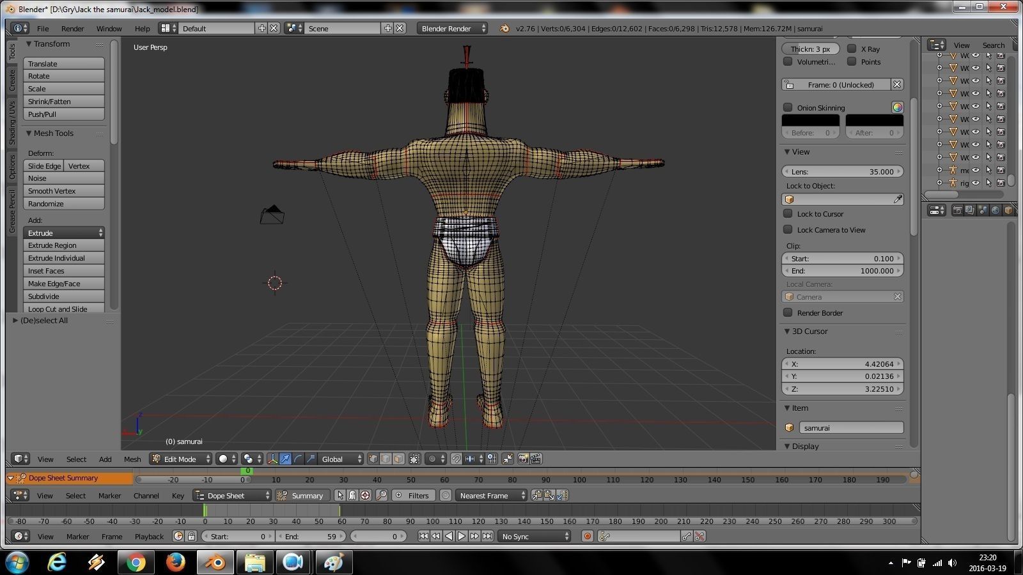Image resolution: width=1023 pixels, height=575 pixels.
Task: Open the Global orientation dropdown
Action: pyautogui.click(x=341, y=459)
